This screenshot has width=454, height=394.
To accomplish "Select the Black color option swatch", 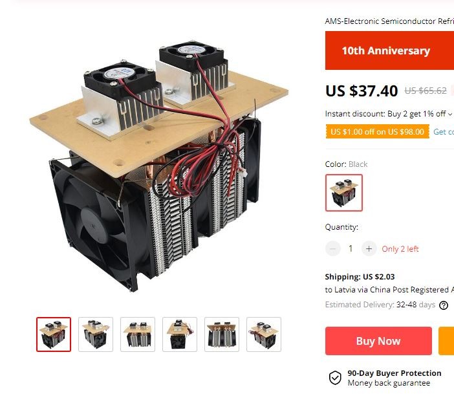I will 344,193.
